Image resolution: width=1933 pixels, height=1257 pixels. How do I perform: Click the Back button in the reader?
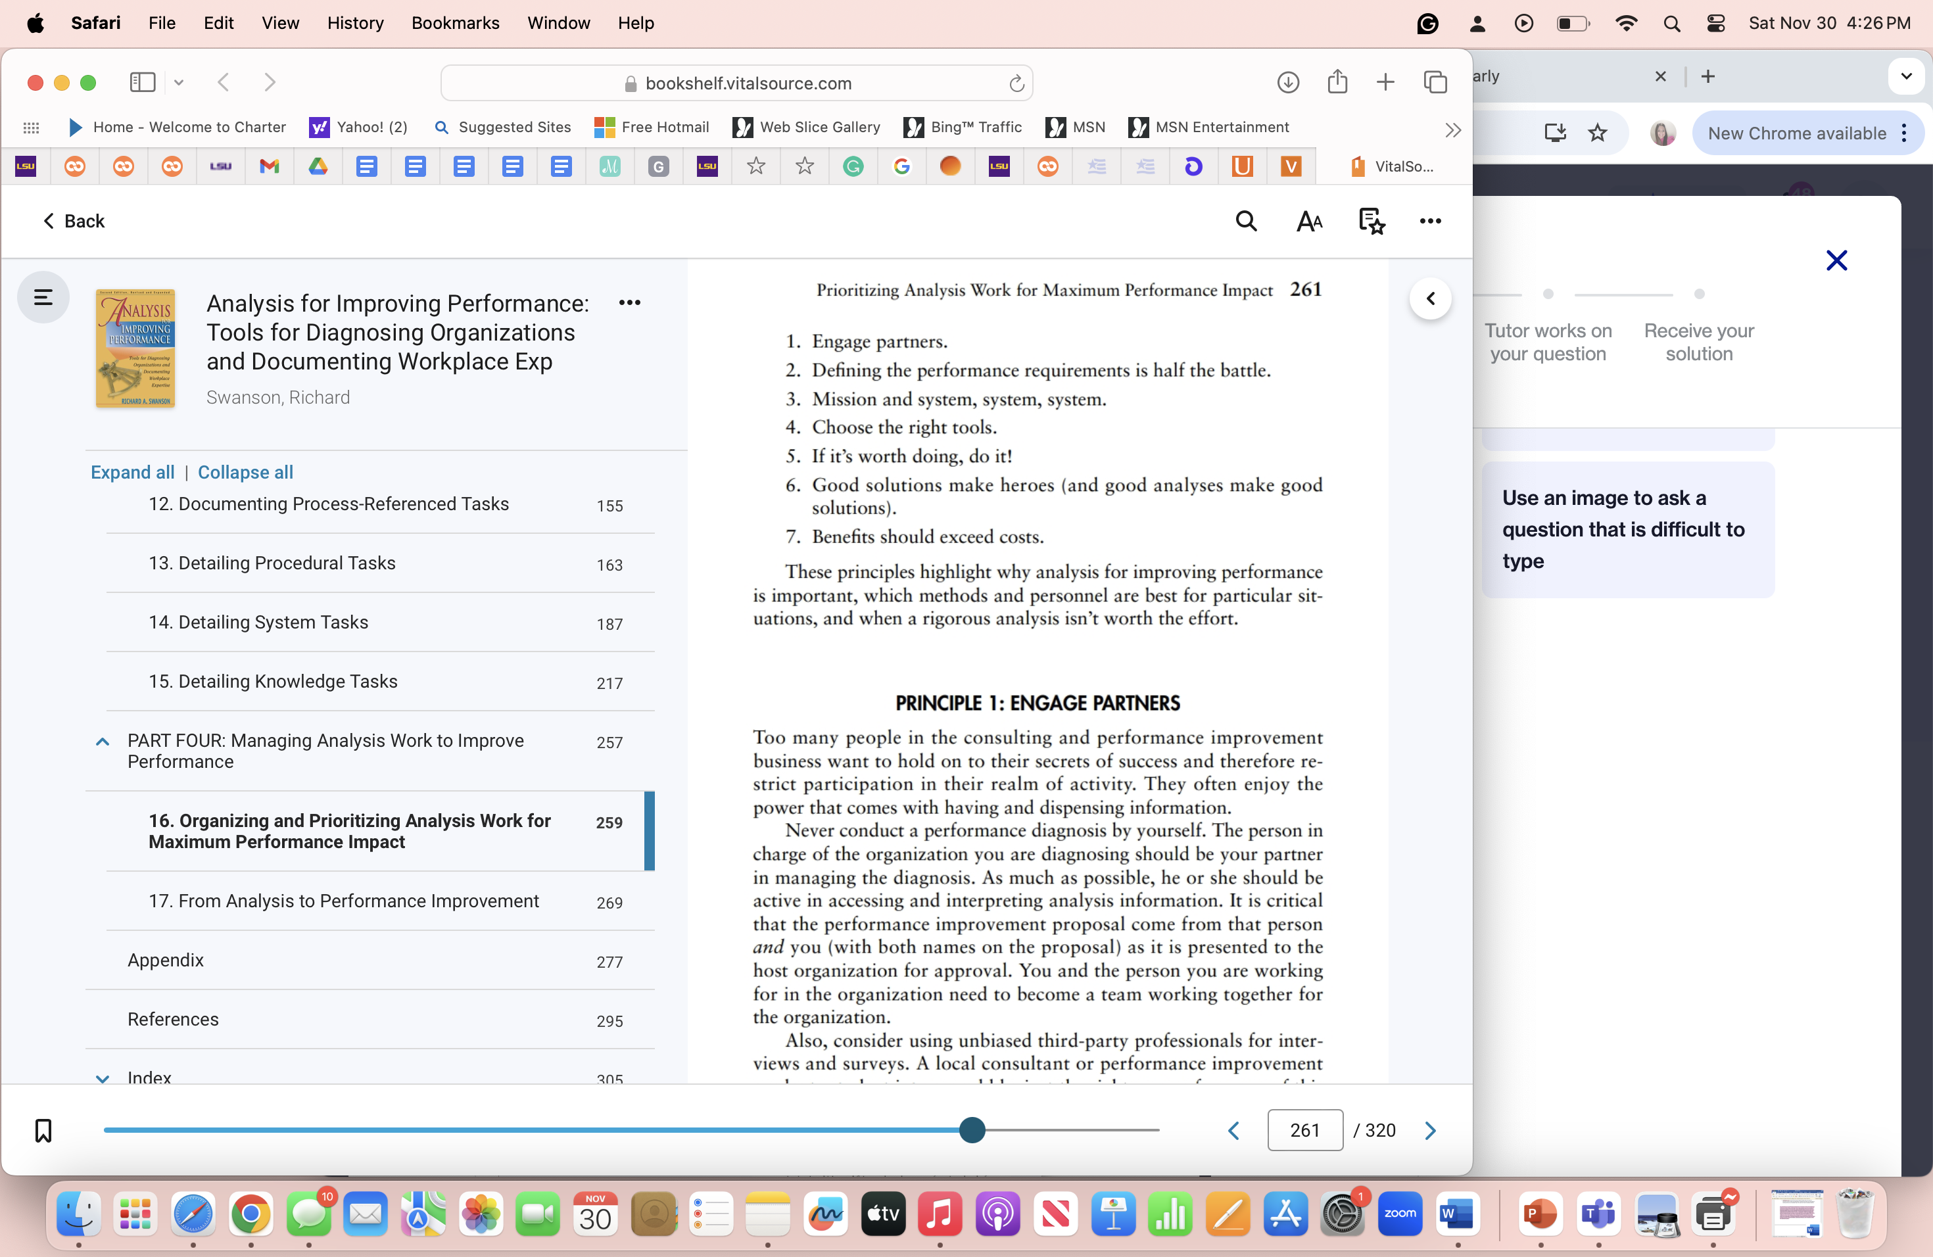(74, 221)
